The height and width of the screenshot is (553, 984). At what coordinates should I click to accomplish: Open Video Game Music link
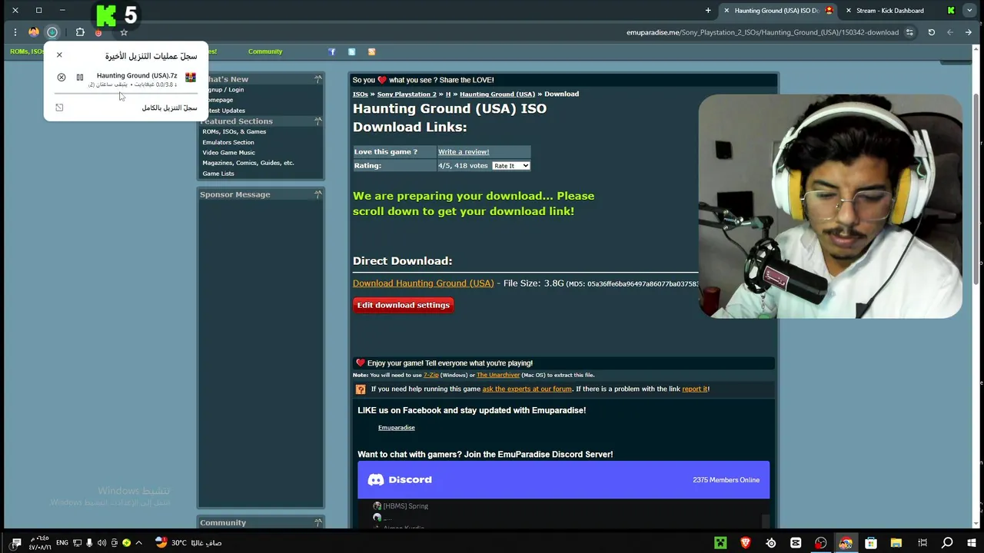[x=228, y=153]
